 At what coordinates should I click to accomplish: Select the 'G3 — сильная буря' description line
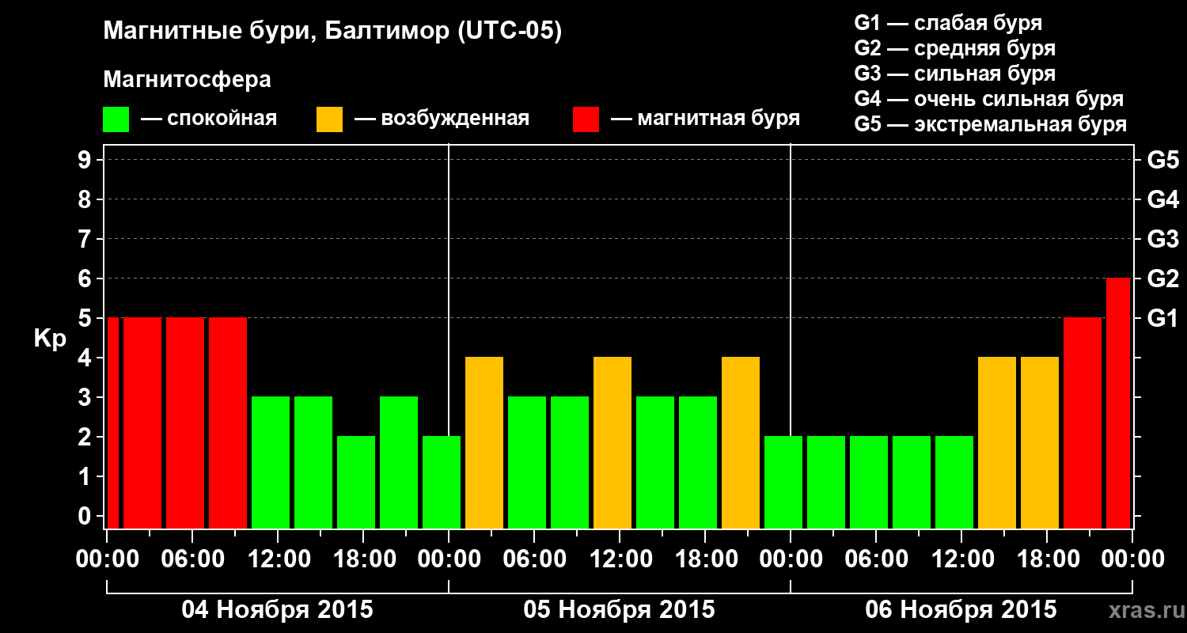pos(954,74)
